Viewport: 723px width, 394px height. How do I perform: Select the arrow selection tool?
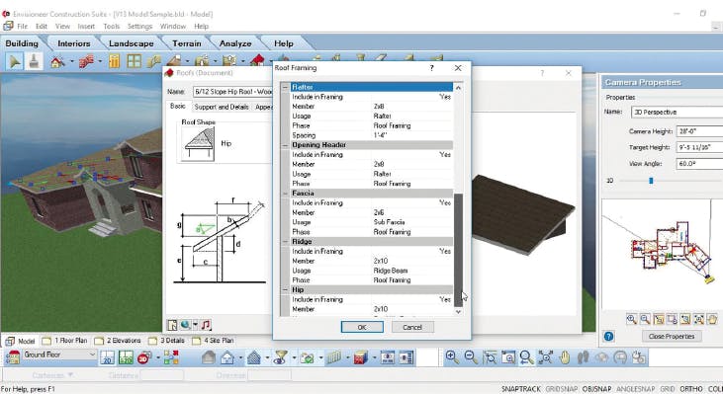15,61
